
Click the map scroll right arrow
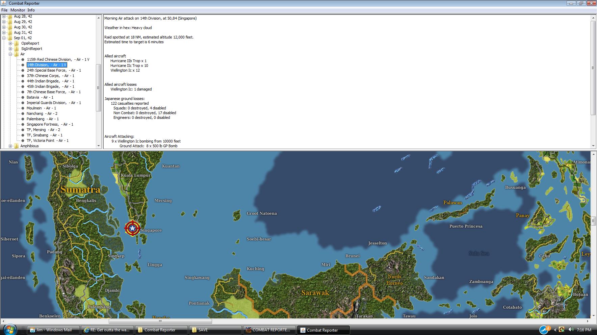coord(588,321)
